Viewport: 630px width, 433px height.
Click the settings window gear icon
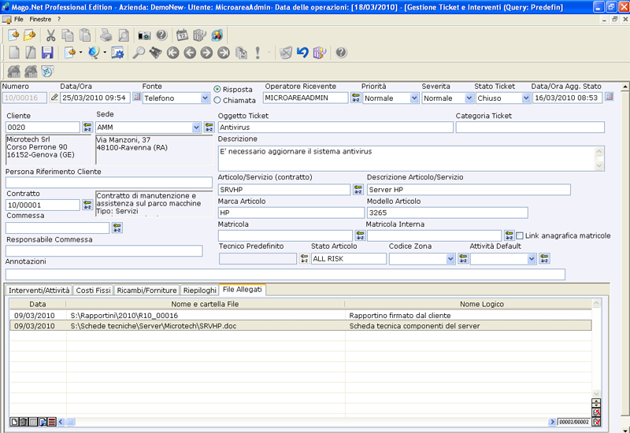click(117, 53)
